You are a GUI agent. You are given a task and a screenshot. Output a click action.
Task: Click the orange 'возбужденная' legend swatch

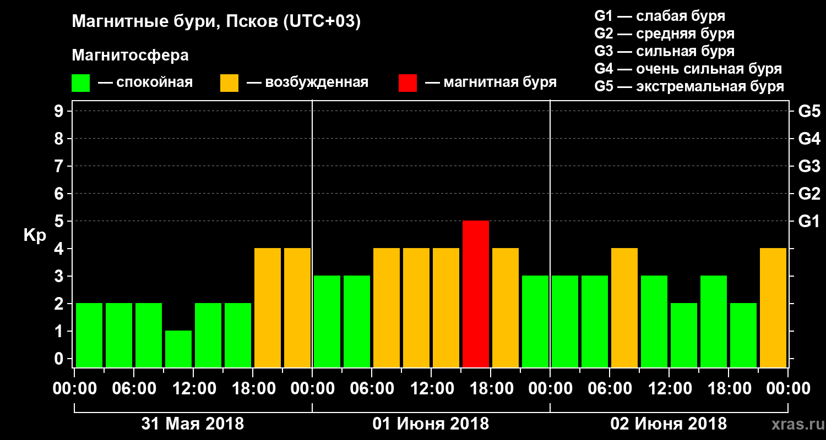click(x=229, y=83)
